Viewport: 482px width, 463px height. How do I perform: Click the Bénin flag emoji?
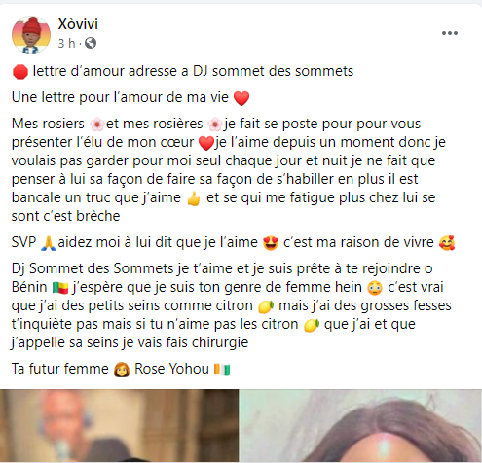[60, 288]
